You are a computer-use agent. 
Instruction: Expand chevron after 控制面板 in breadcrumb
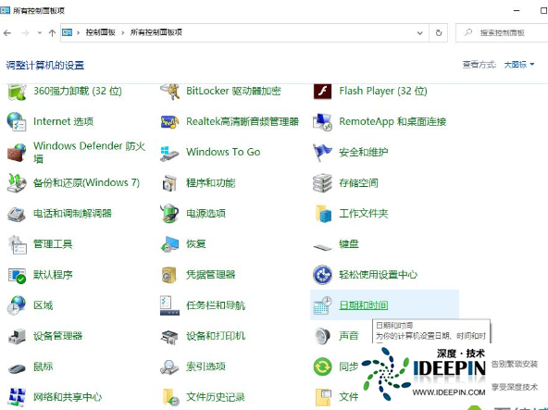pos(123,33)
